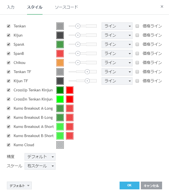Expand the 精度 デフォルト dropdown
Image resolution: width=169 pixels, height=196 pixels.
[40, 157]
